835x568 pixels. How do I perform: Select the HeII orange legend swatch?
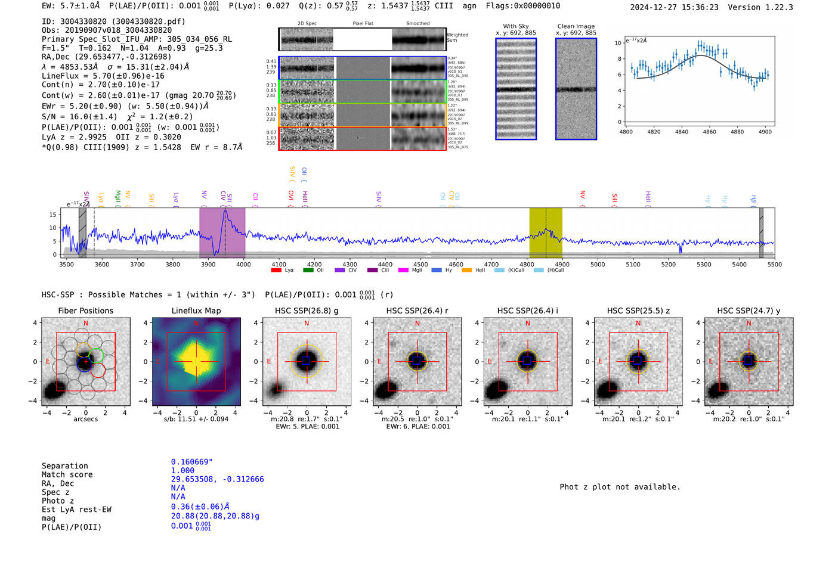pos(466,270)
